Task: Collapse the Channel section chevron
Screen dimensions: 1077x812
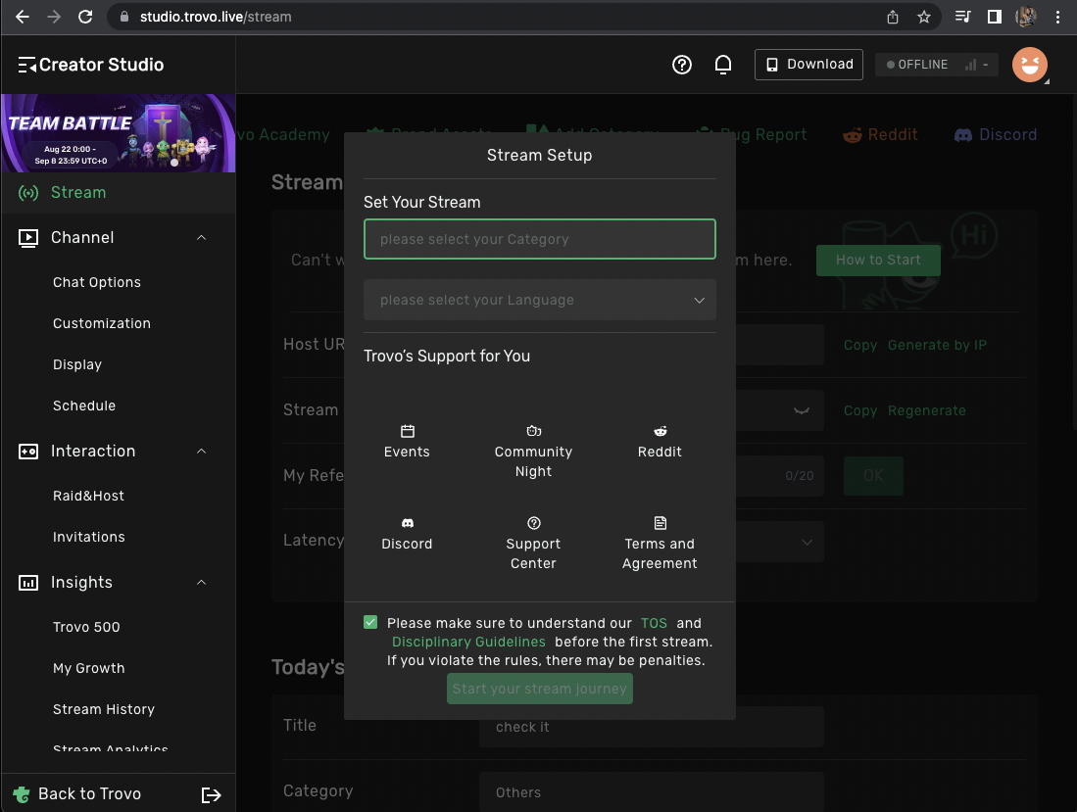Action: pyautogui.click(x=201, y=237)
